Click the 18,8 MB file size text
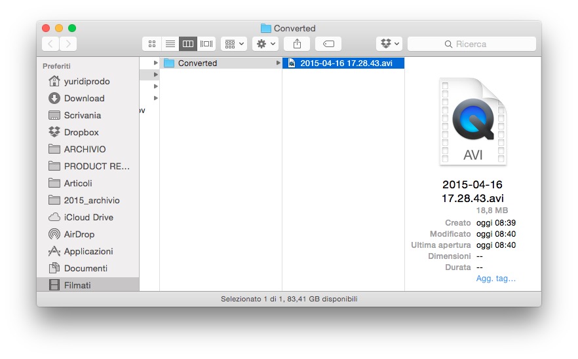Image resolution: width=578 pixels, height=359 pixels. coord(491,211)
